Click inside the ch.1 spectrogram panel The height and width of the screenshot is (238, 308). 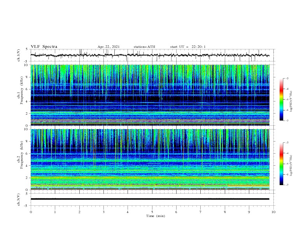pyautogui.click(x=150, y=95)
